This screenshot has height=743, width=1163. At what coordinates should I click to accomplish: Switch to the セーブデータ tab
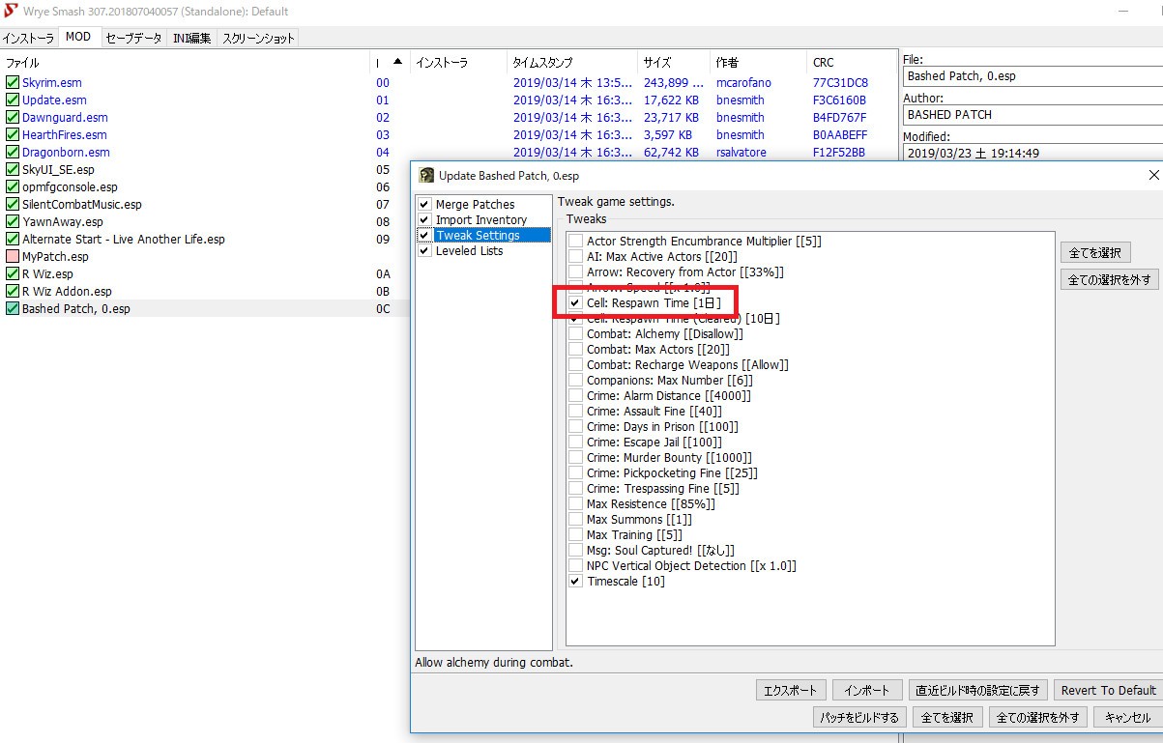(133, 38)
